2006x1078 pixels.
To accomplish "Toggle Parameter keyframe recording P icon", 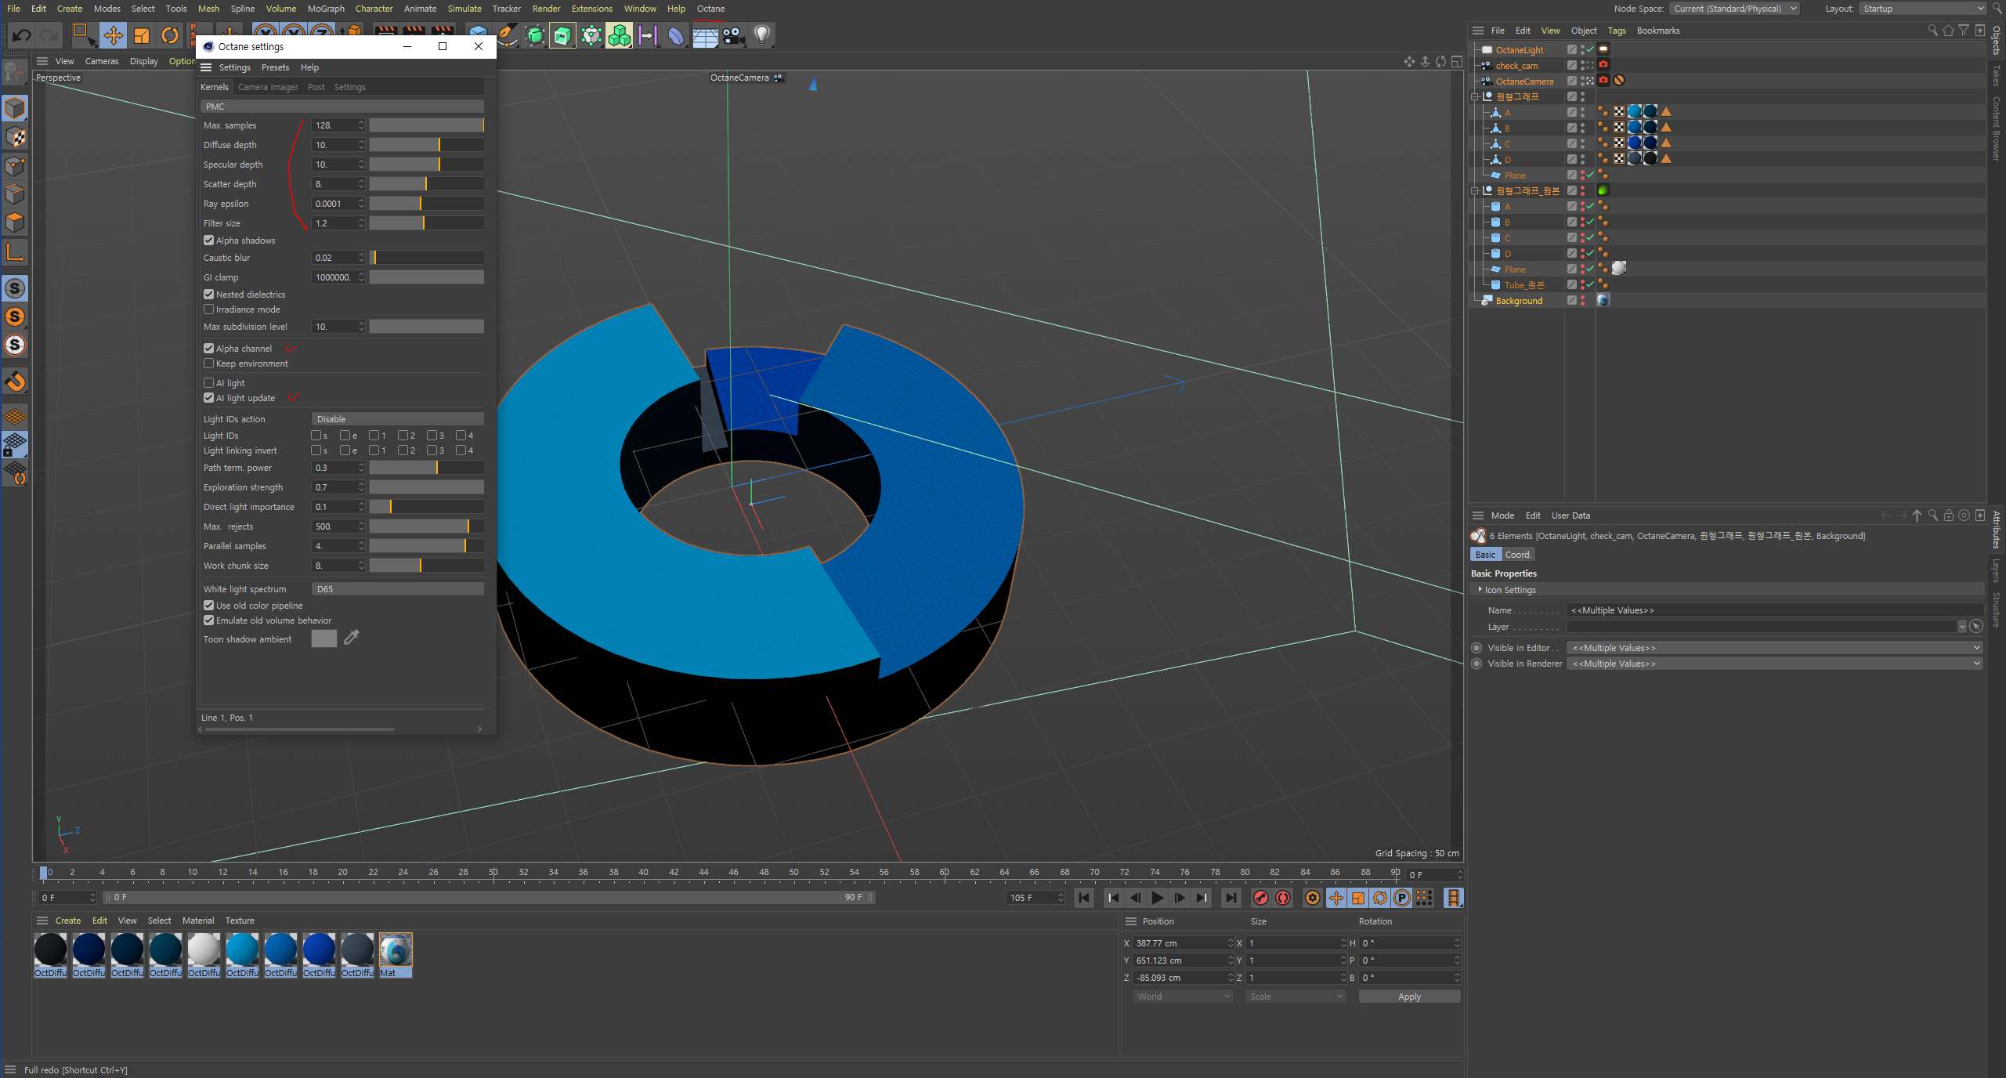I will 1402,898.
